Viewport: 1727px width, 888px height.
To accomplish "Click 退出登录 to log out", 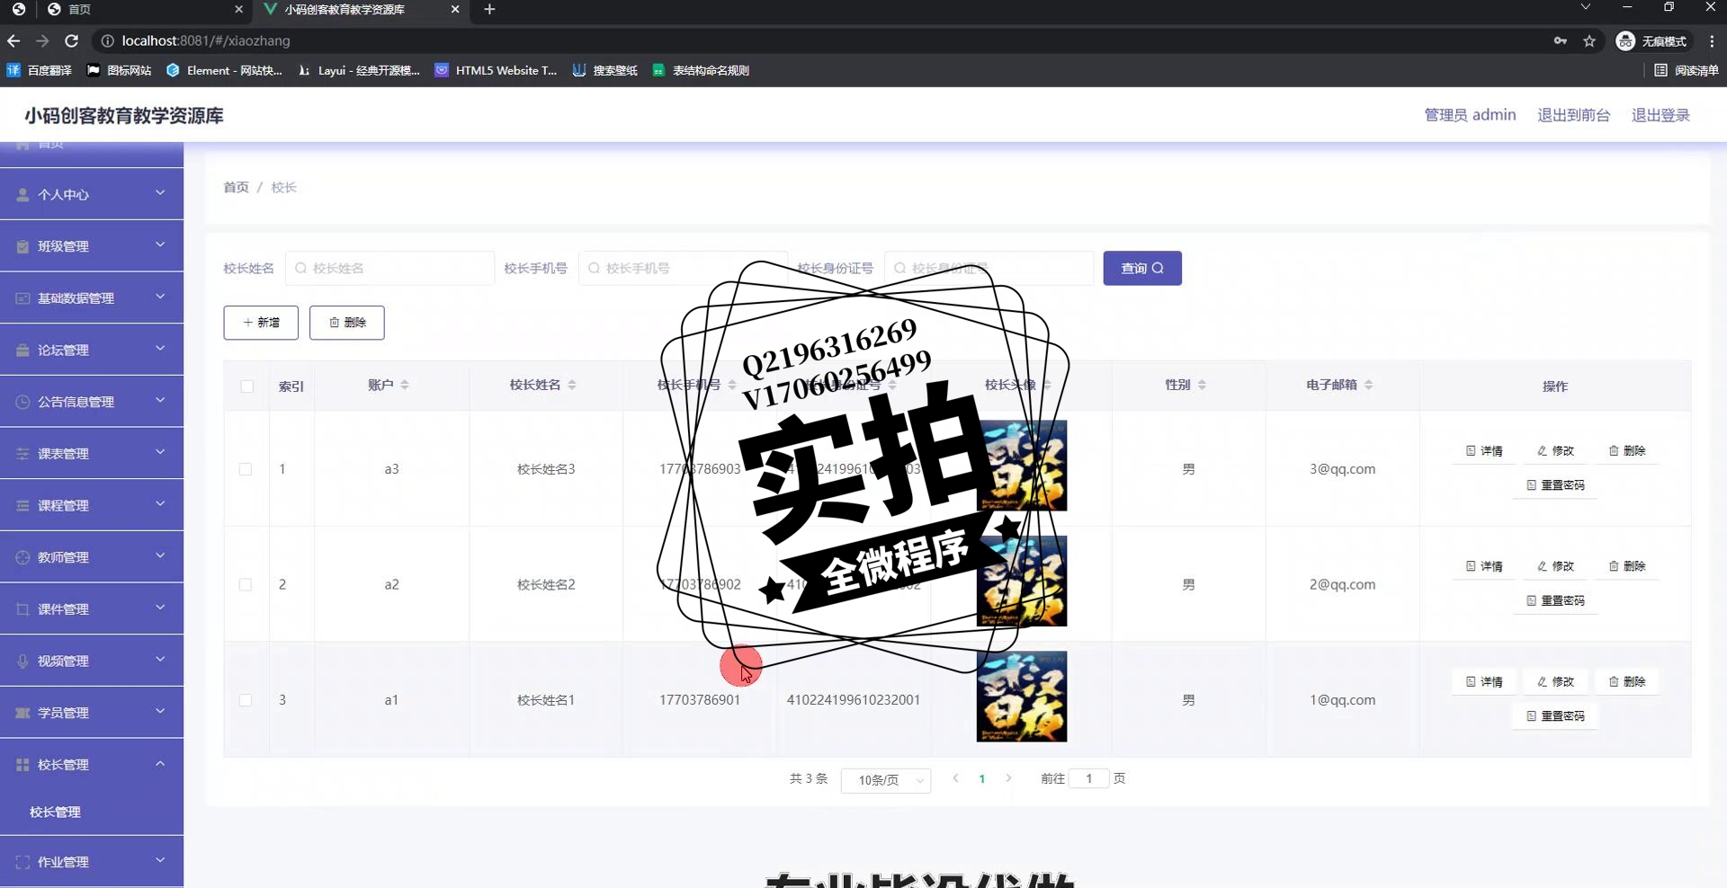I will [x=1660, y=115].
